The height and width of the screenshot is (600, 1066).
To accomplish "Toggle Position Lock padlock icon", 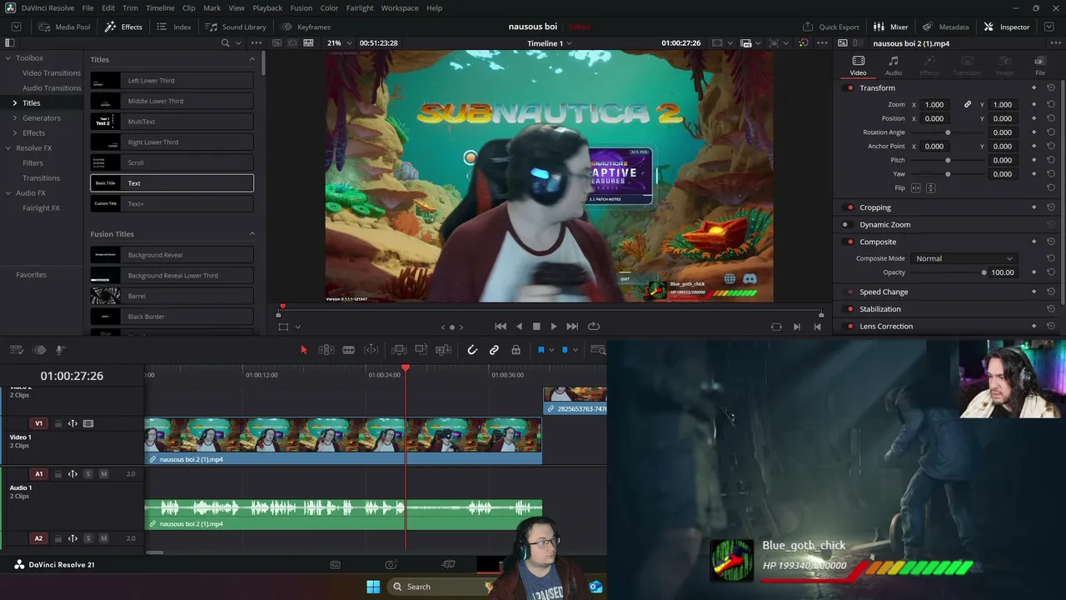I will pyautogui.click(x=516, y=350).
